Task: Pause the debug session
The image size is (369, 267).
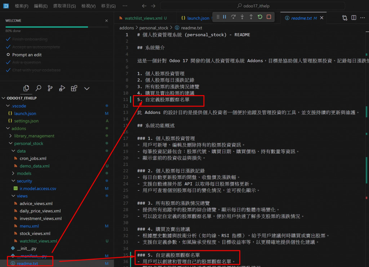Action: tap(224, 17)
